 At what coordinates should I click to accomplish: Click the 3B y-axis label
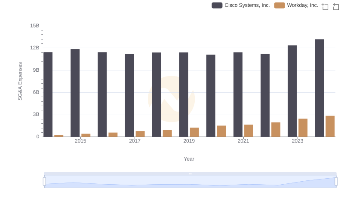click(36, 114)
